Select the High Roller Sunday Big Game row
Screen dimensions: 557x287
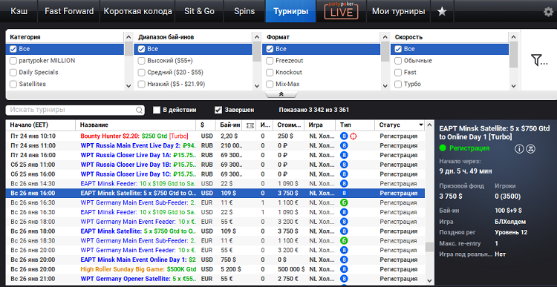click(215, 269)
